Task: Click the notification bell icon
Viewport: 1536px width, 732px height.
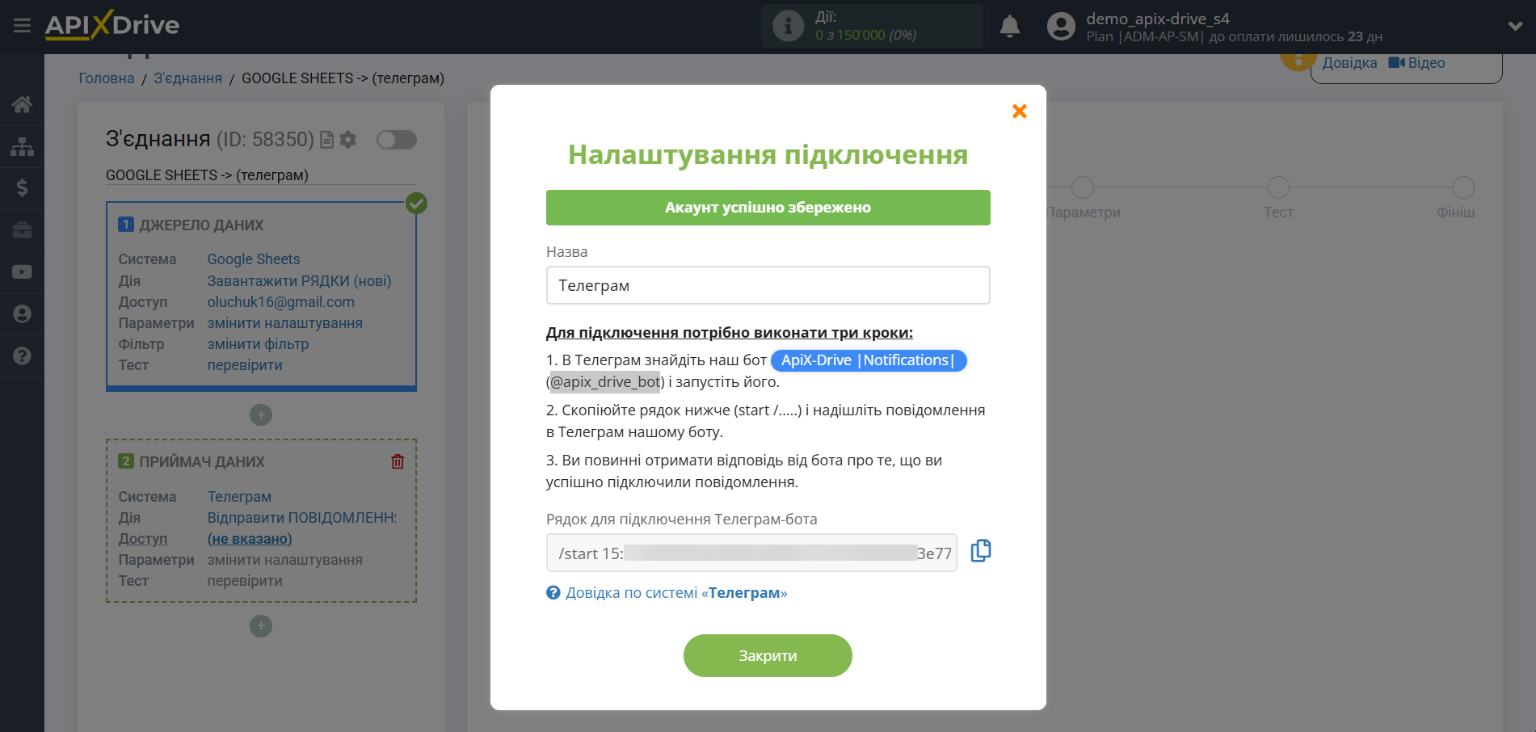Action: [x=1008, y=27]
